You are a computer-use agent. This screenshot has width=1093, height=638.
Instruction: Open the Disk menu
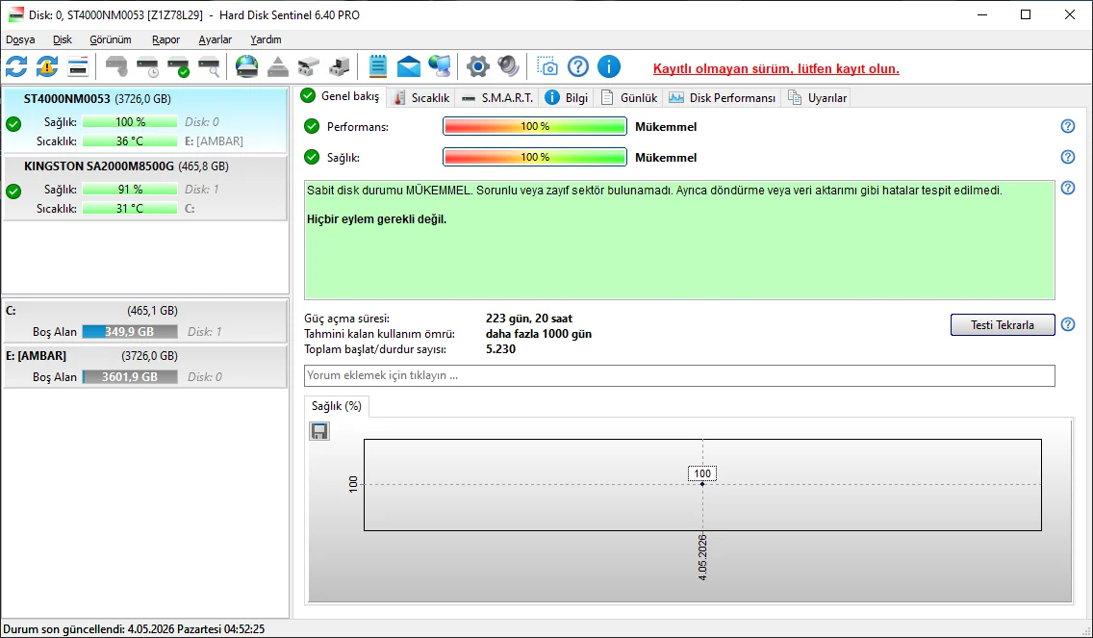tap(62, 39)
